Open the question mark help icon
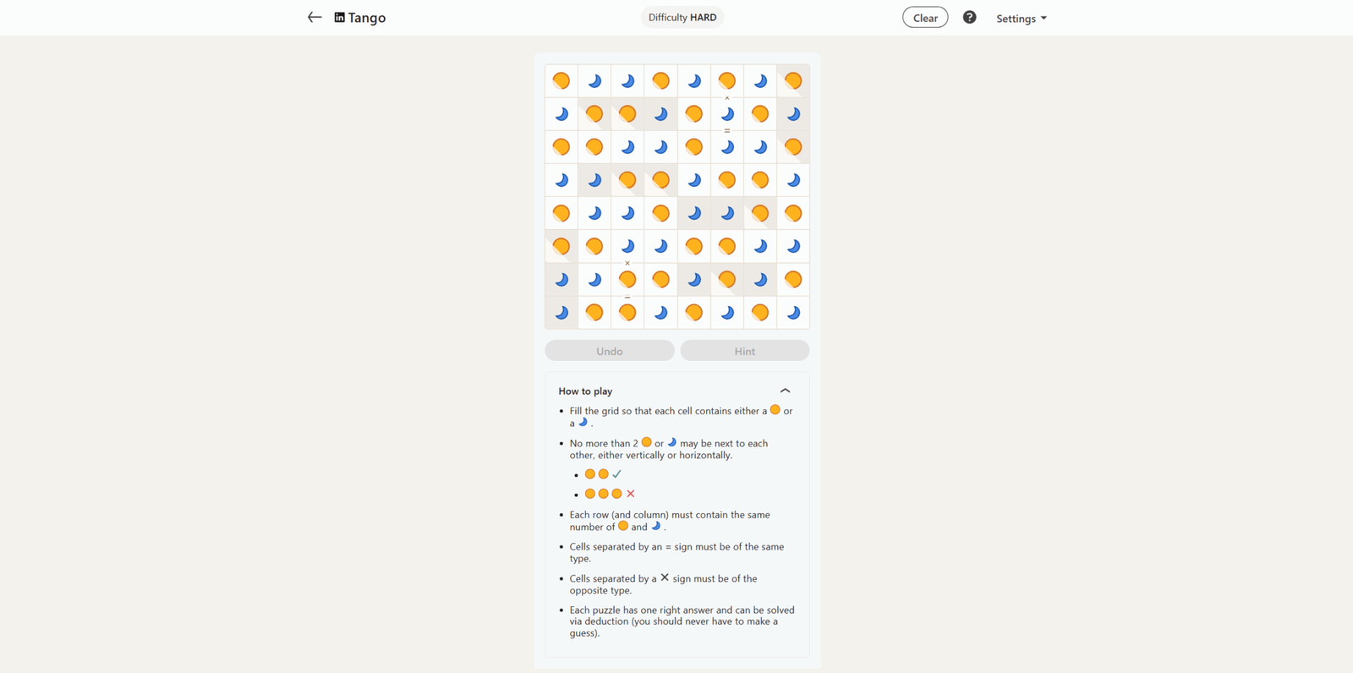 tap(969, 17)
